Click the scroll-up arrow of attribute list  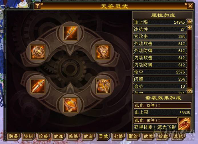tap(189, 22)
